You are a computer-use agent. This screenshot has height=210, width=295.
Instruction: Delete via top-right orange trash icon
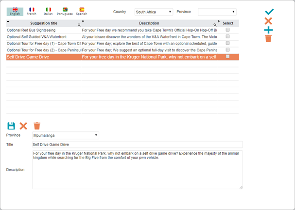coord(268,38)
